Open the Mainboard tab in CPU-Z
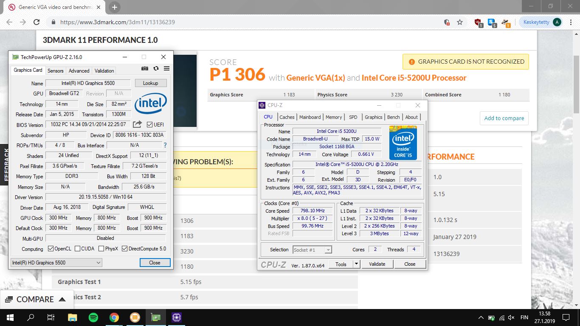 click(x=310, y=117)
